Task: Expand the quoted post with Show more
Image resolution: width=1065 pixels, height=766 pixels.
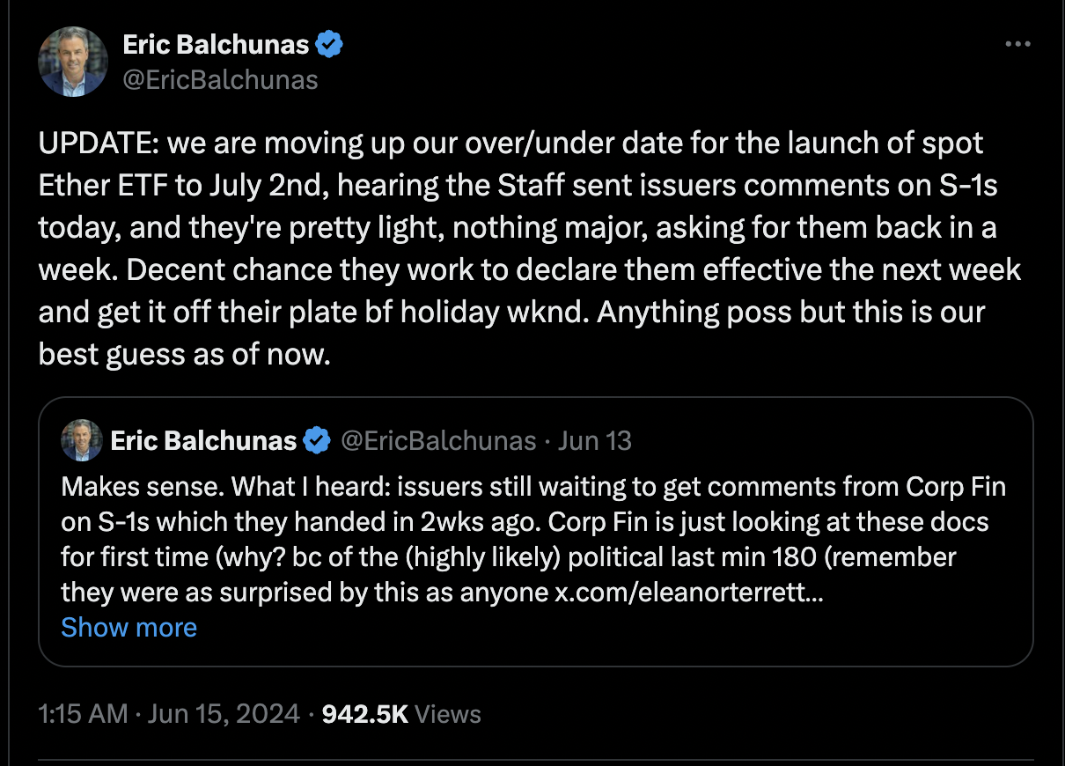Action: 129,627
